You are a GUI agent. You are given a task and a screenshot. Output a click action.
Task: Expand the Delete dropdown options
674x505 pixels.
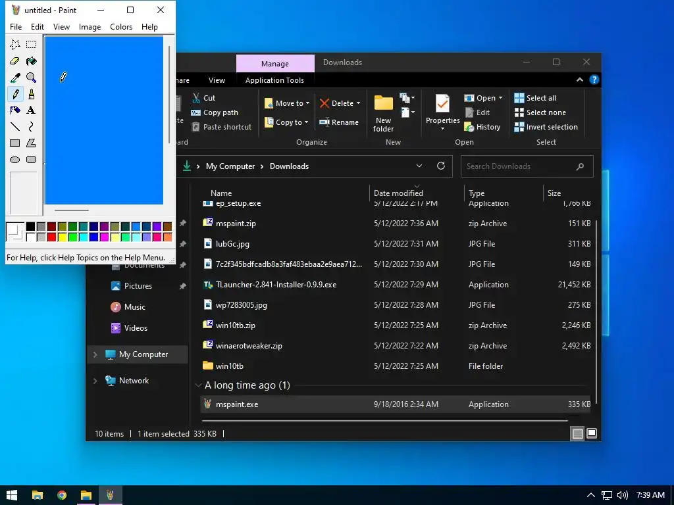(x=358, y=103)
